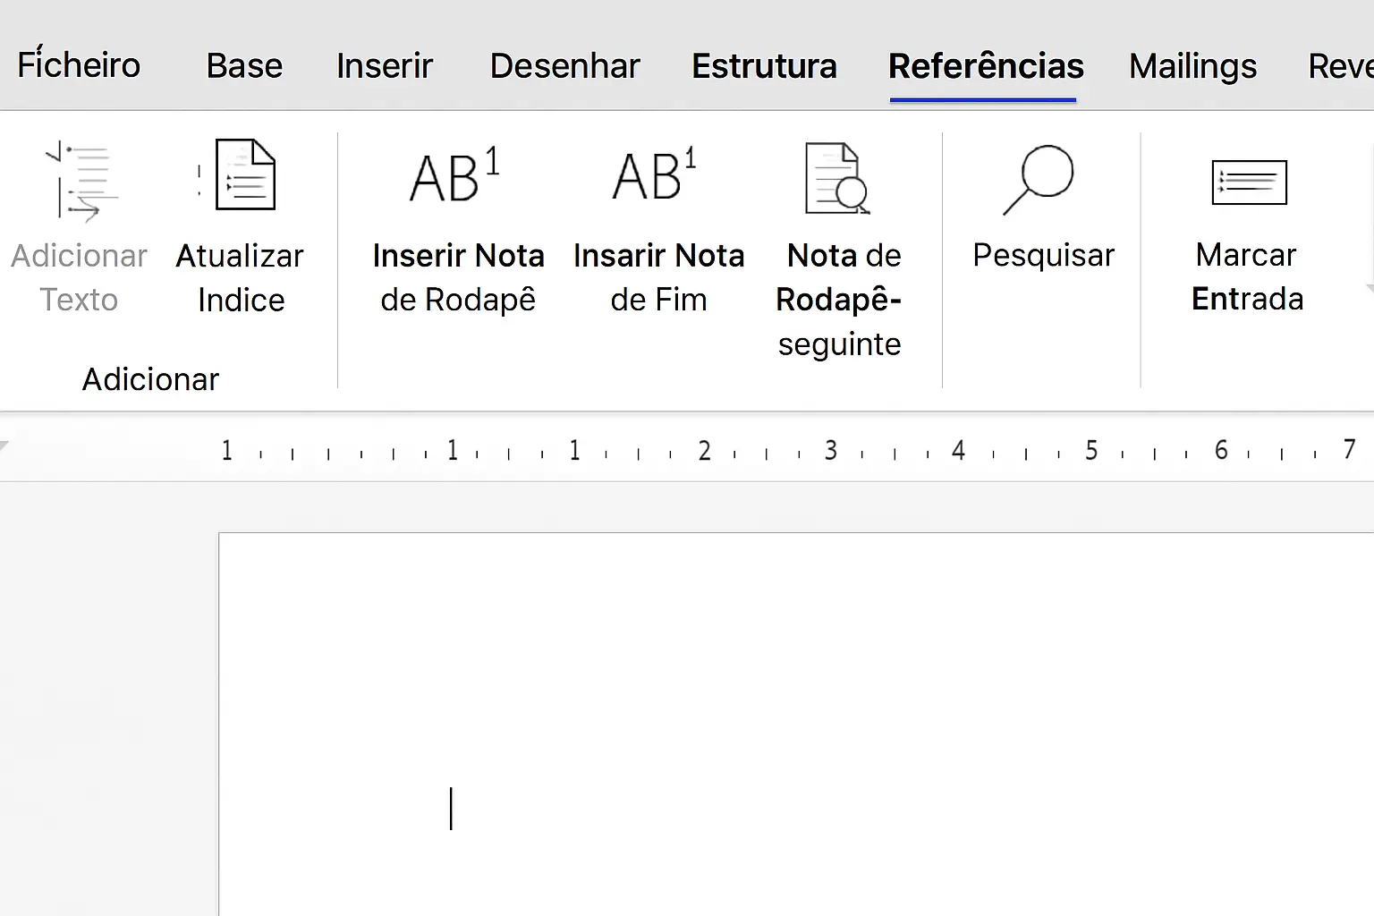Image resolution: width=1374 pixels, height=916 pixels.
Task: Switch to the Base tab
Action: tap(244, 66)
